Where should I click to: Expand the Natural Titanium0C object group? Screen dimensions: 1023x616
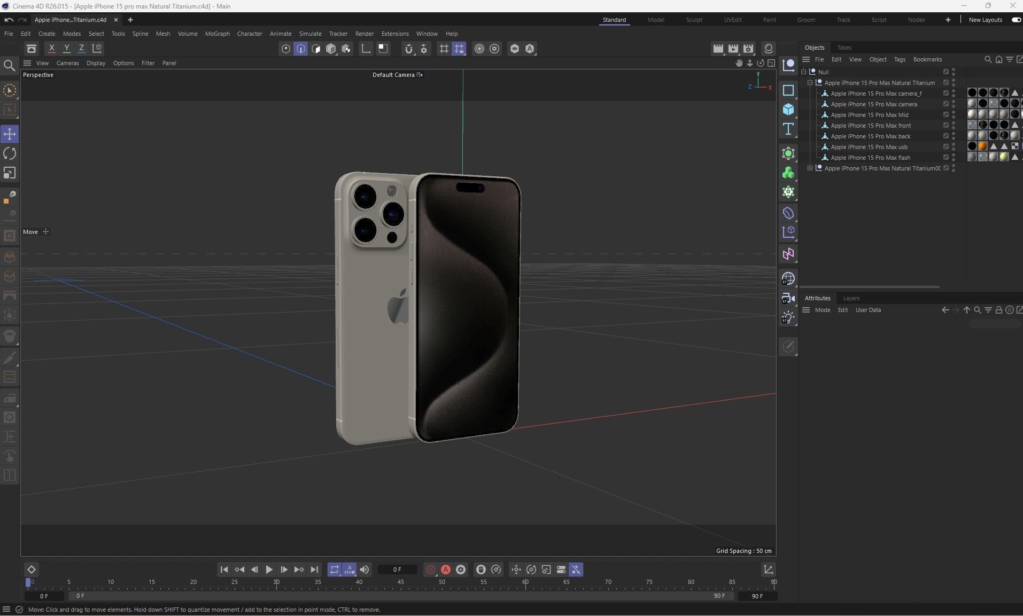pyautogui.click(x=810, y=168)
